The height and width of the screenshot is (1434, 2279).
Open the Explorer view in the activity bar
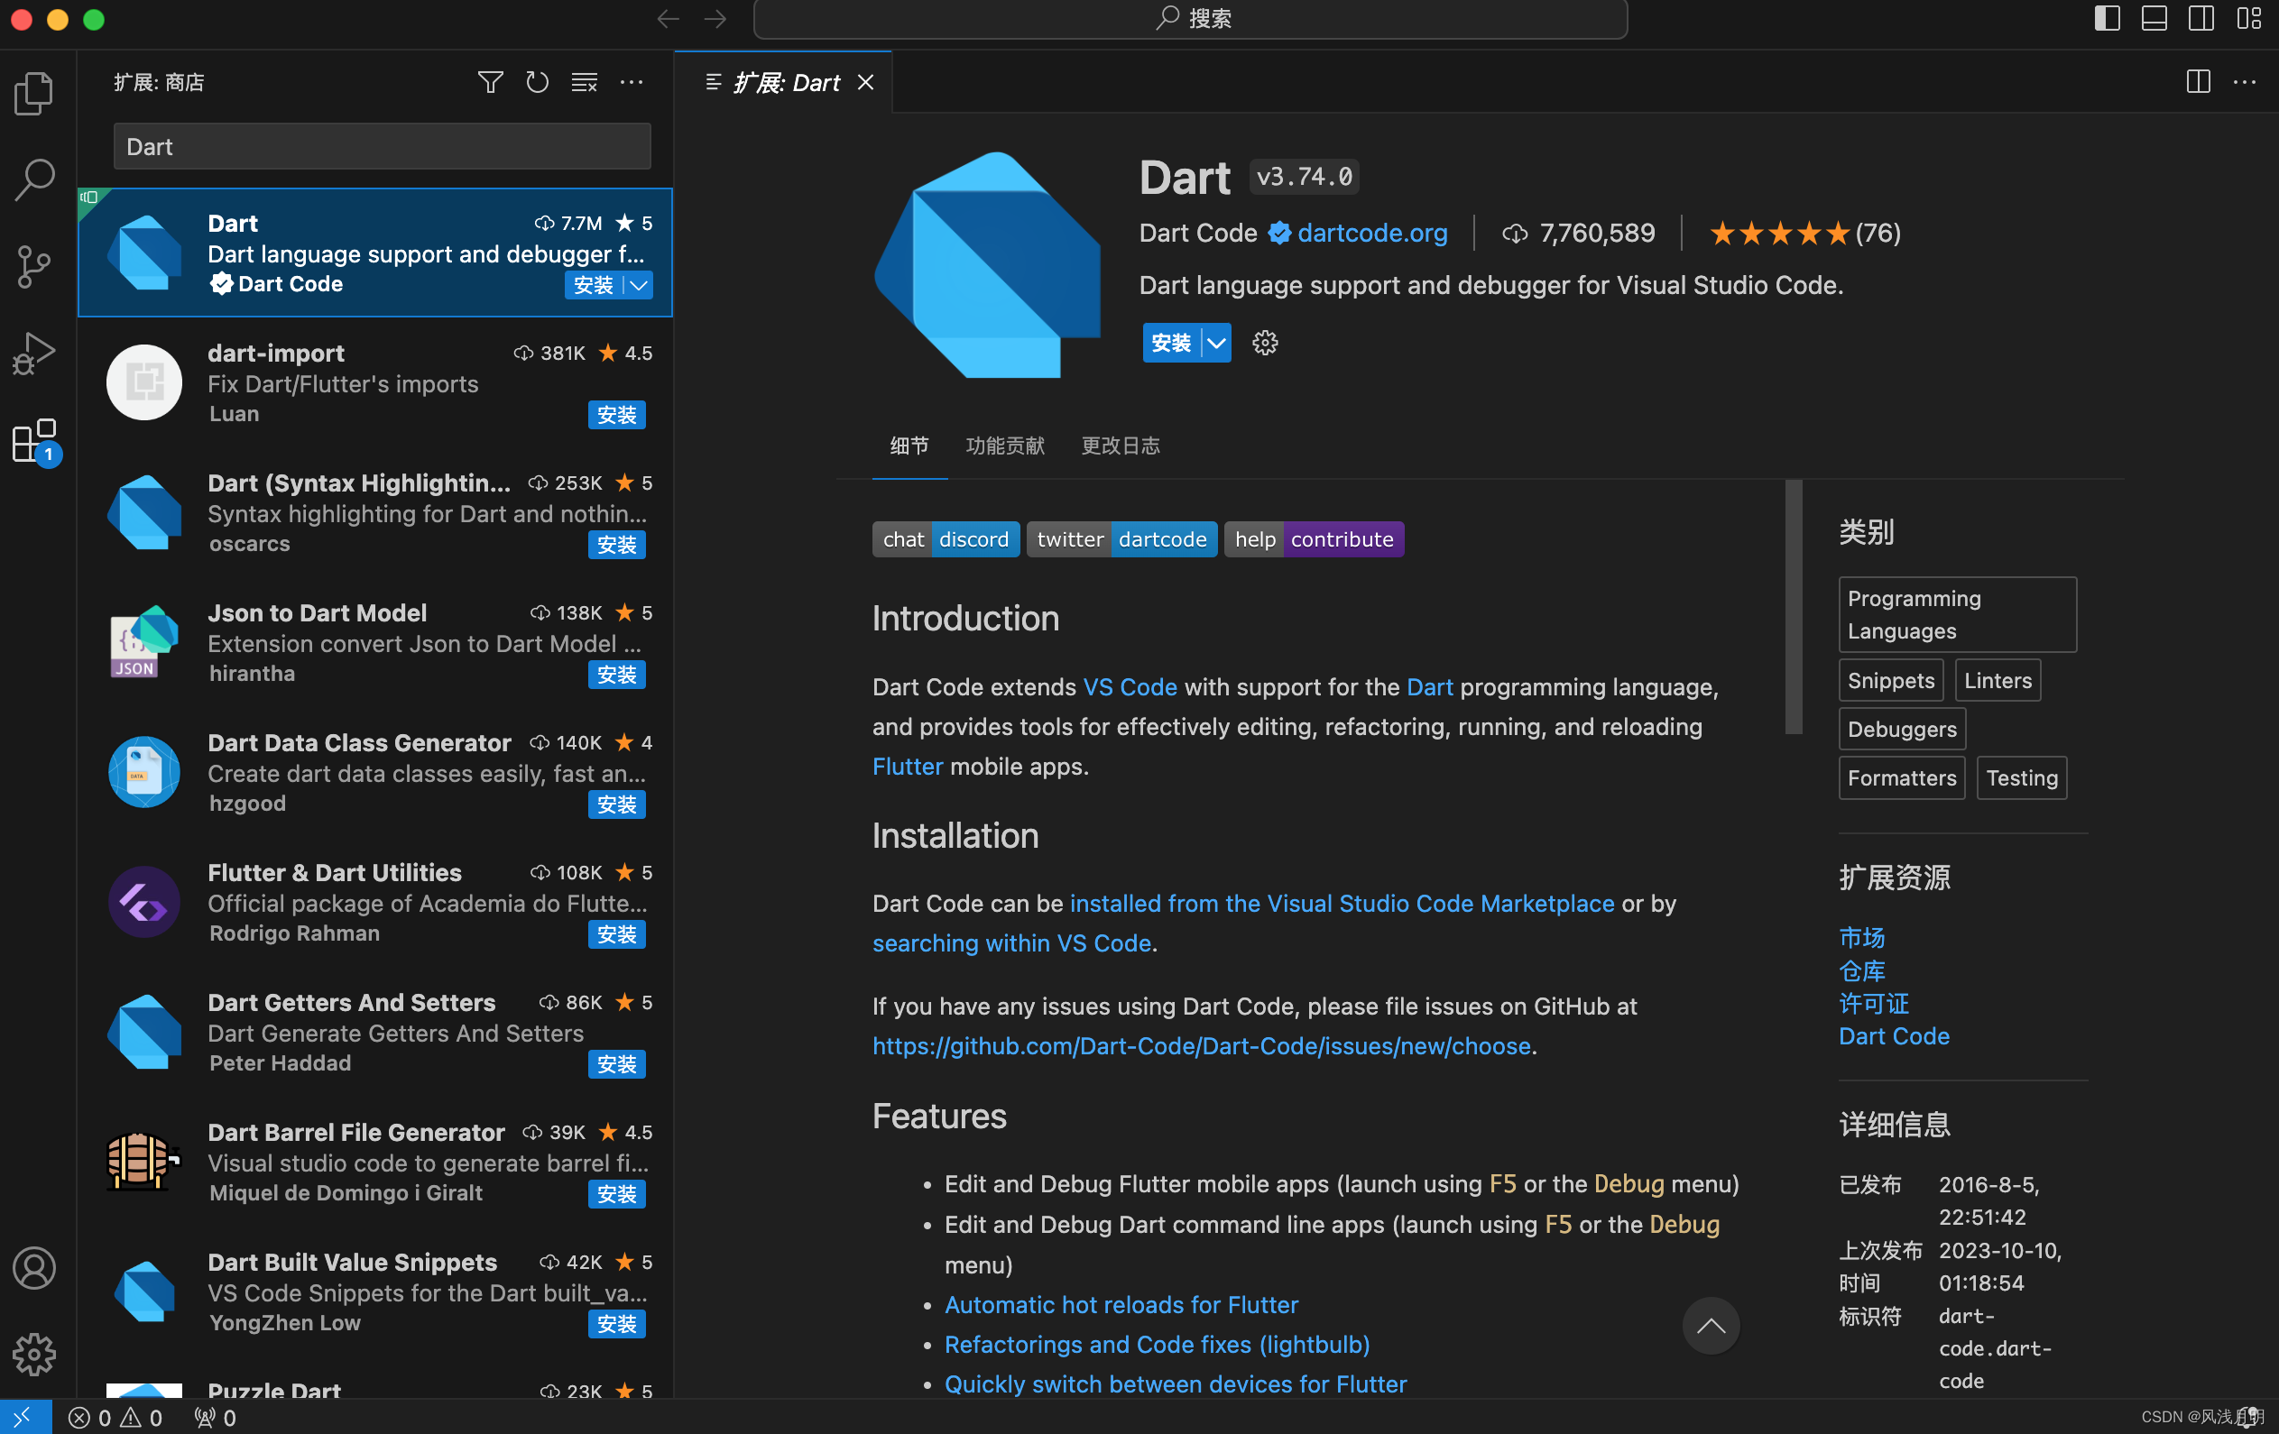coord(34,93)
